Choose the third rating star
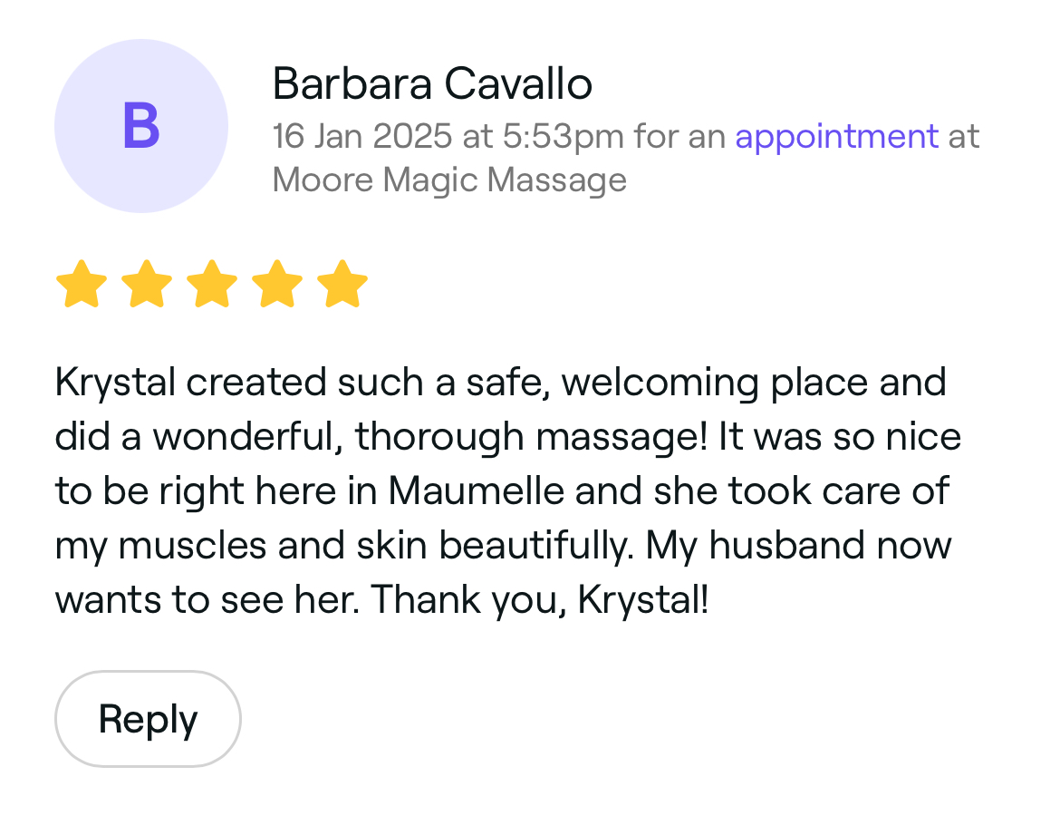This screenshot has width=1060, height=825. point(212,284)
